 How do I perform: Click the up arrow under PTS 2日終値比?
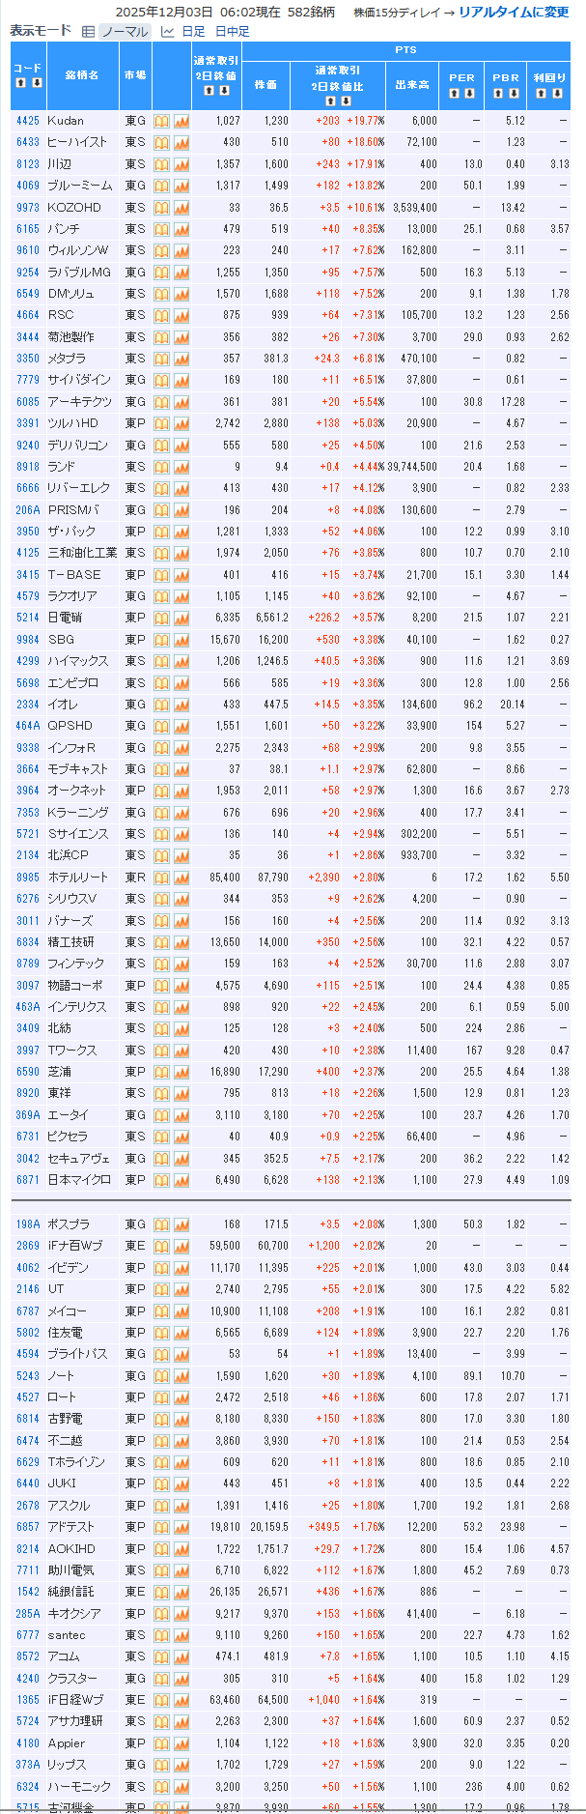pos(330,101)
